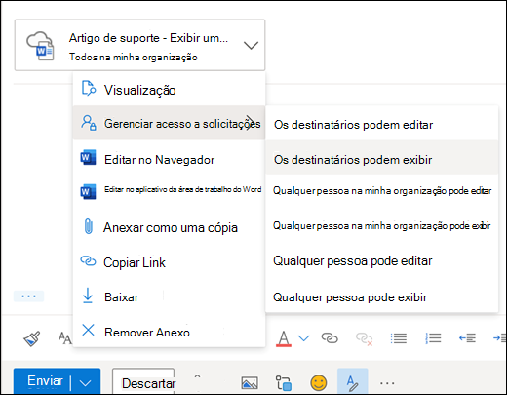This screenshot has height=395, width=507.
Task: Click the bulleted list icon
Action: click(x=399, y=338)
